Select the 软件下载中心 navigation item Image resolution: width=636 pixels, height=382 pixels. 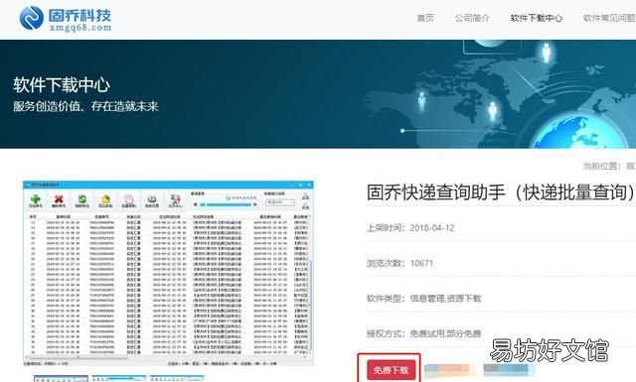pos(537,18)
